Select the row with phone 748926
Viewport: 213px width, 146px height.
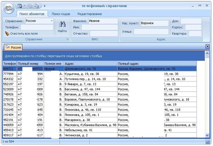coord(99,94)
